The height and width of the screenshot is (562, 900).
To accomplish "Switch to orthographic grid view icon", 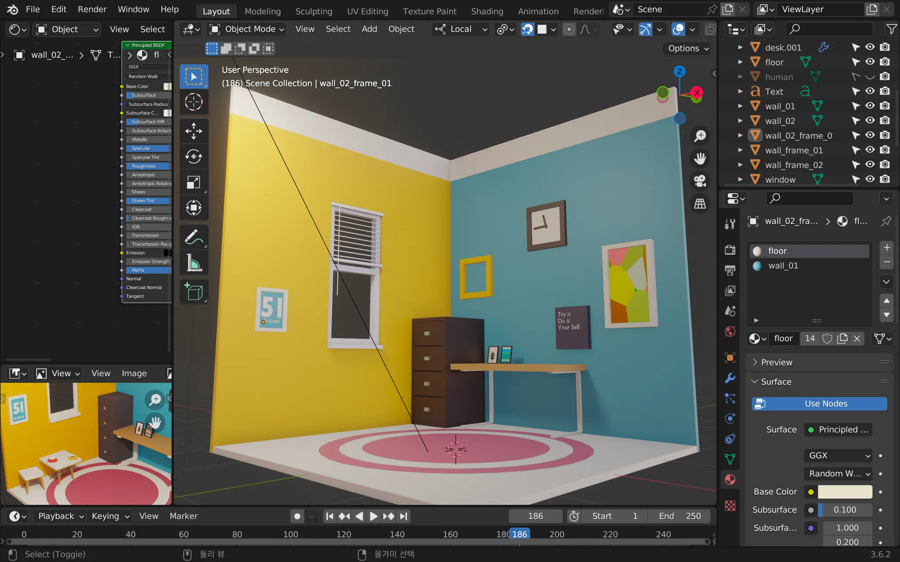I will [x=700, y=204].
